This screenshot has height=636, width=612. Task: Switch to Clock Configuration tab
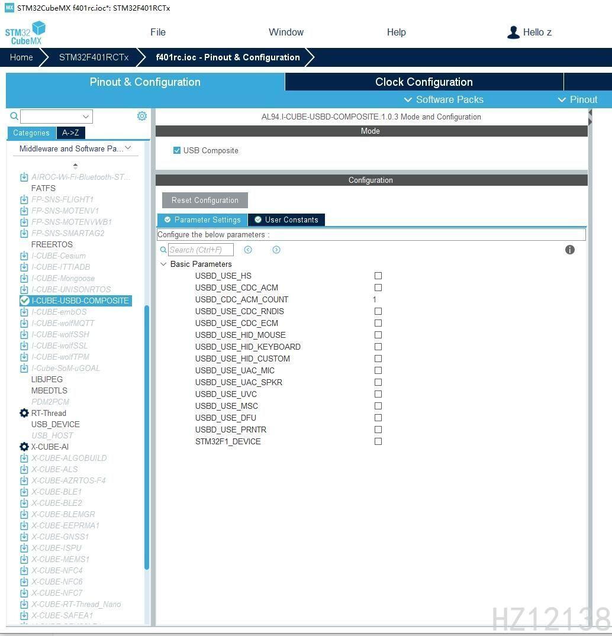click(424, 82)
